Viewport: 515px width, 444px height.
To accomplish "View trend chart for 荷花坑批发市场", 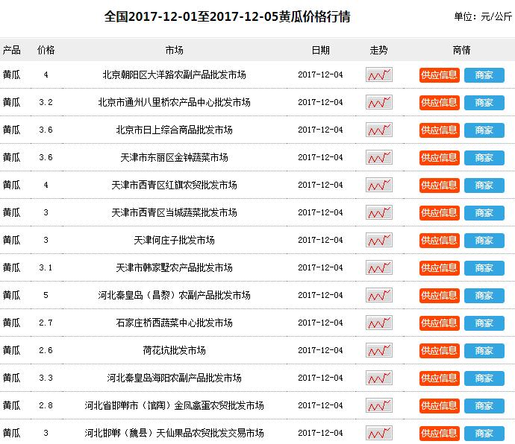I will coord(378,351).
